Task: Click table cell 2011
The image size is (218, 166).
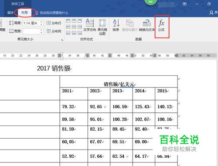Action: [x=74, y=94]
